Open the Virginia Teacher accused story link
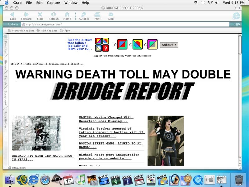This screenshot has height=187, width=249. 112,132
